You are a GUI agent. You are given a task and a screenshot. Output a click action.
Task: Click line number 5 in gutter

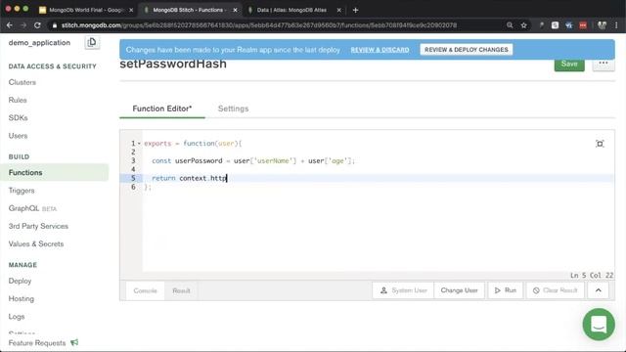click(133, 178)
